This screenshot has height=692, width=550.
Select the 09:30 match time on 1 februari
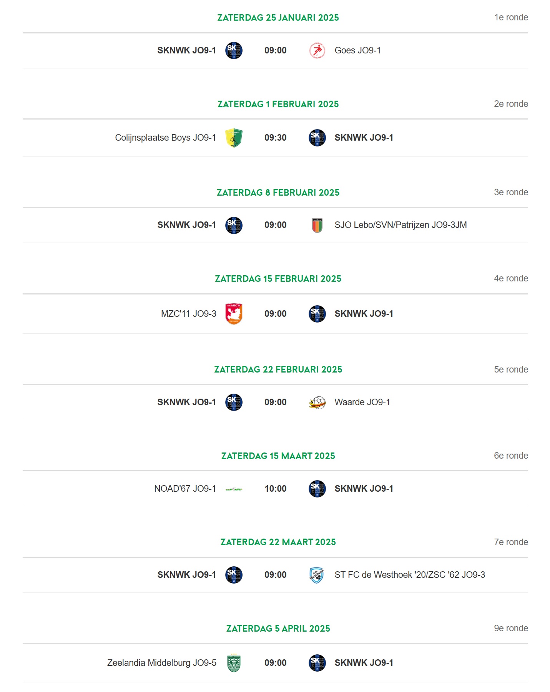coord(275,138)
